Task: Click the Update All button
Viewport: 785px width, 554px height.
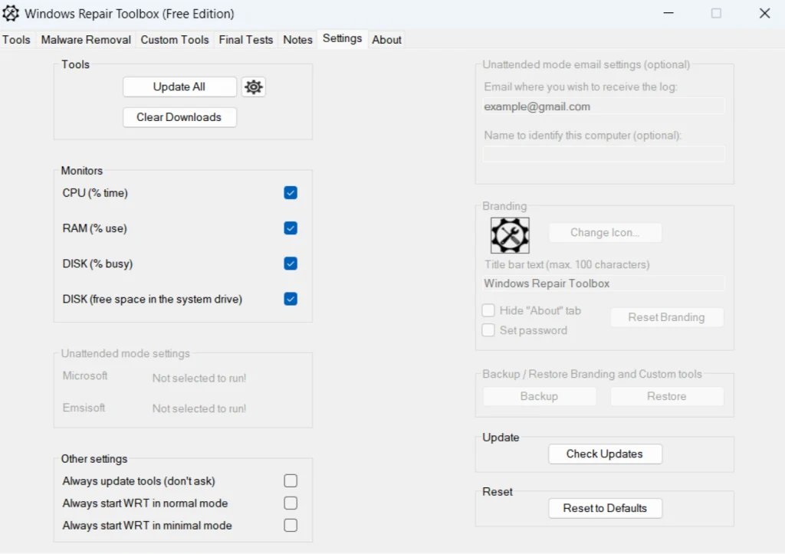Action: [x=179, y=87]
